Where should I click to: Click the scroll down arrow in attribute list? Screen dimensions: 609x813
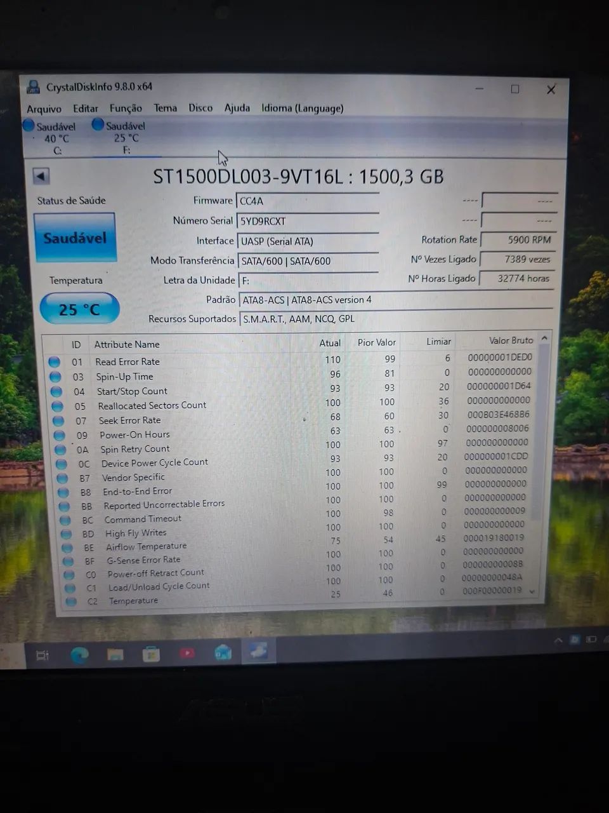point(532,591)
